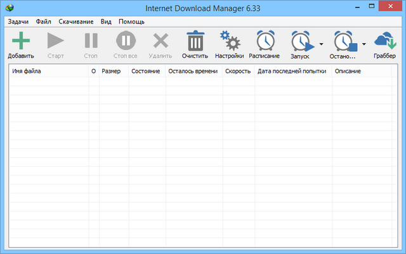The image size is (406, 254).
Task: Click the Очистить trash bin icon
Action: click(195, 42)
